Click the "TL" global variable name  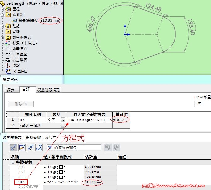tap(21, 182)
